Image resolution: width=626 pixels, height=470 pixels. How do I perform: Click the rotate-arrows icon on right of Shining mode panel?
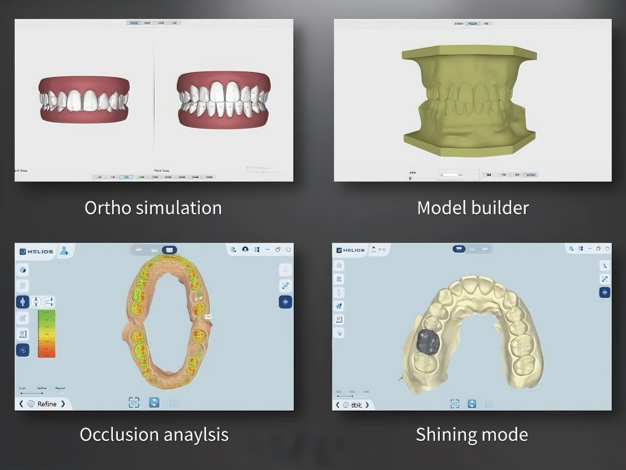tap(605, 279)
